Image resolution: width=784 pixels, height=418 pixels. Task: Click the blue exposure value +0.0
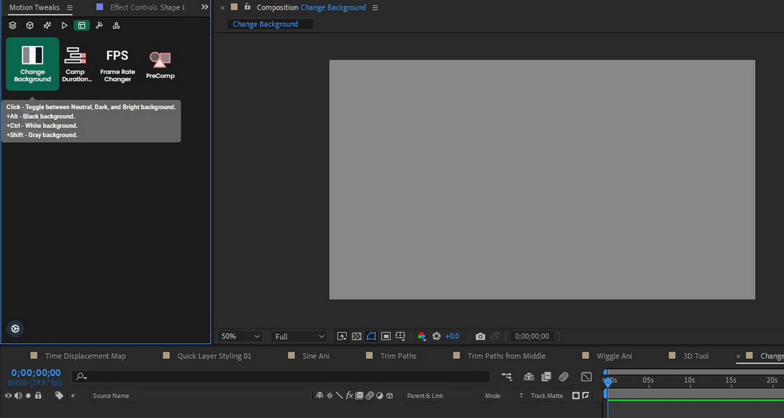452,336
